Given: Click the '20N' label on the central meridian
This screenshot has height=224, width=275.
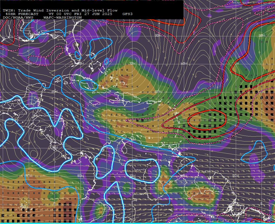Looking at the screenshot, I should 158,92.
